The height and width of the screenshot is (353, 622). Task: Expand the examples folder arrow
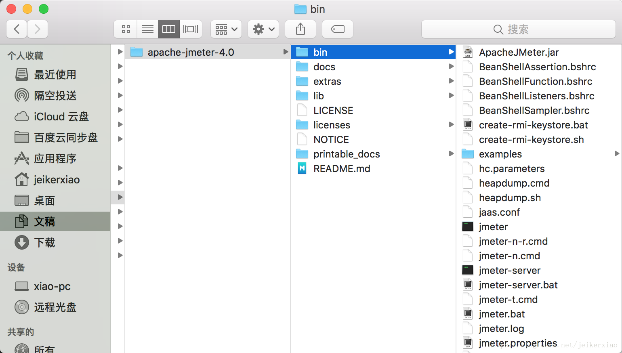[x=617, y=154]
